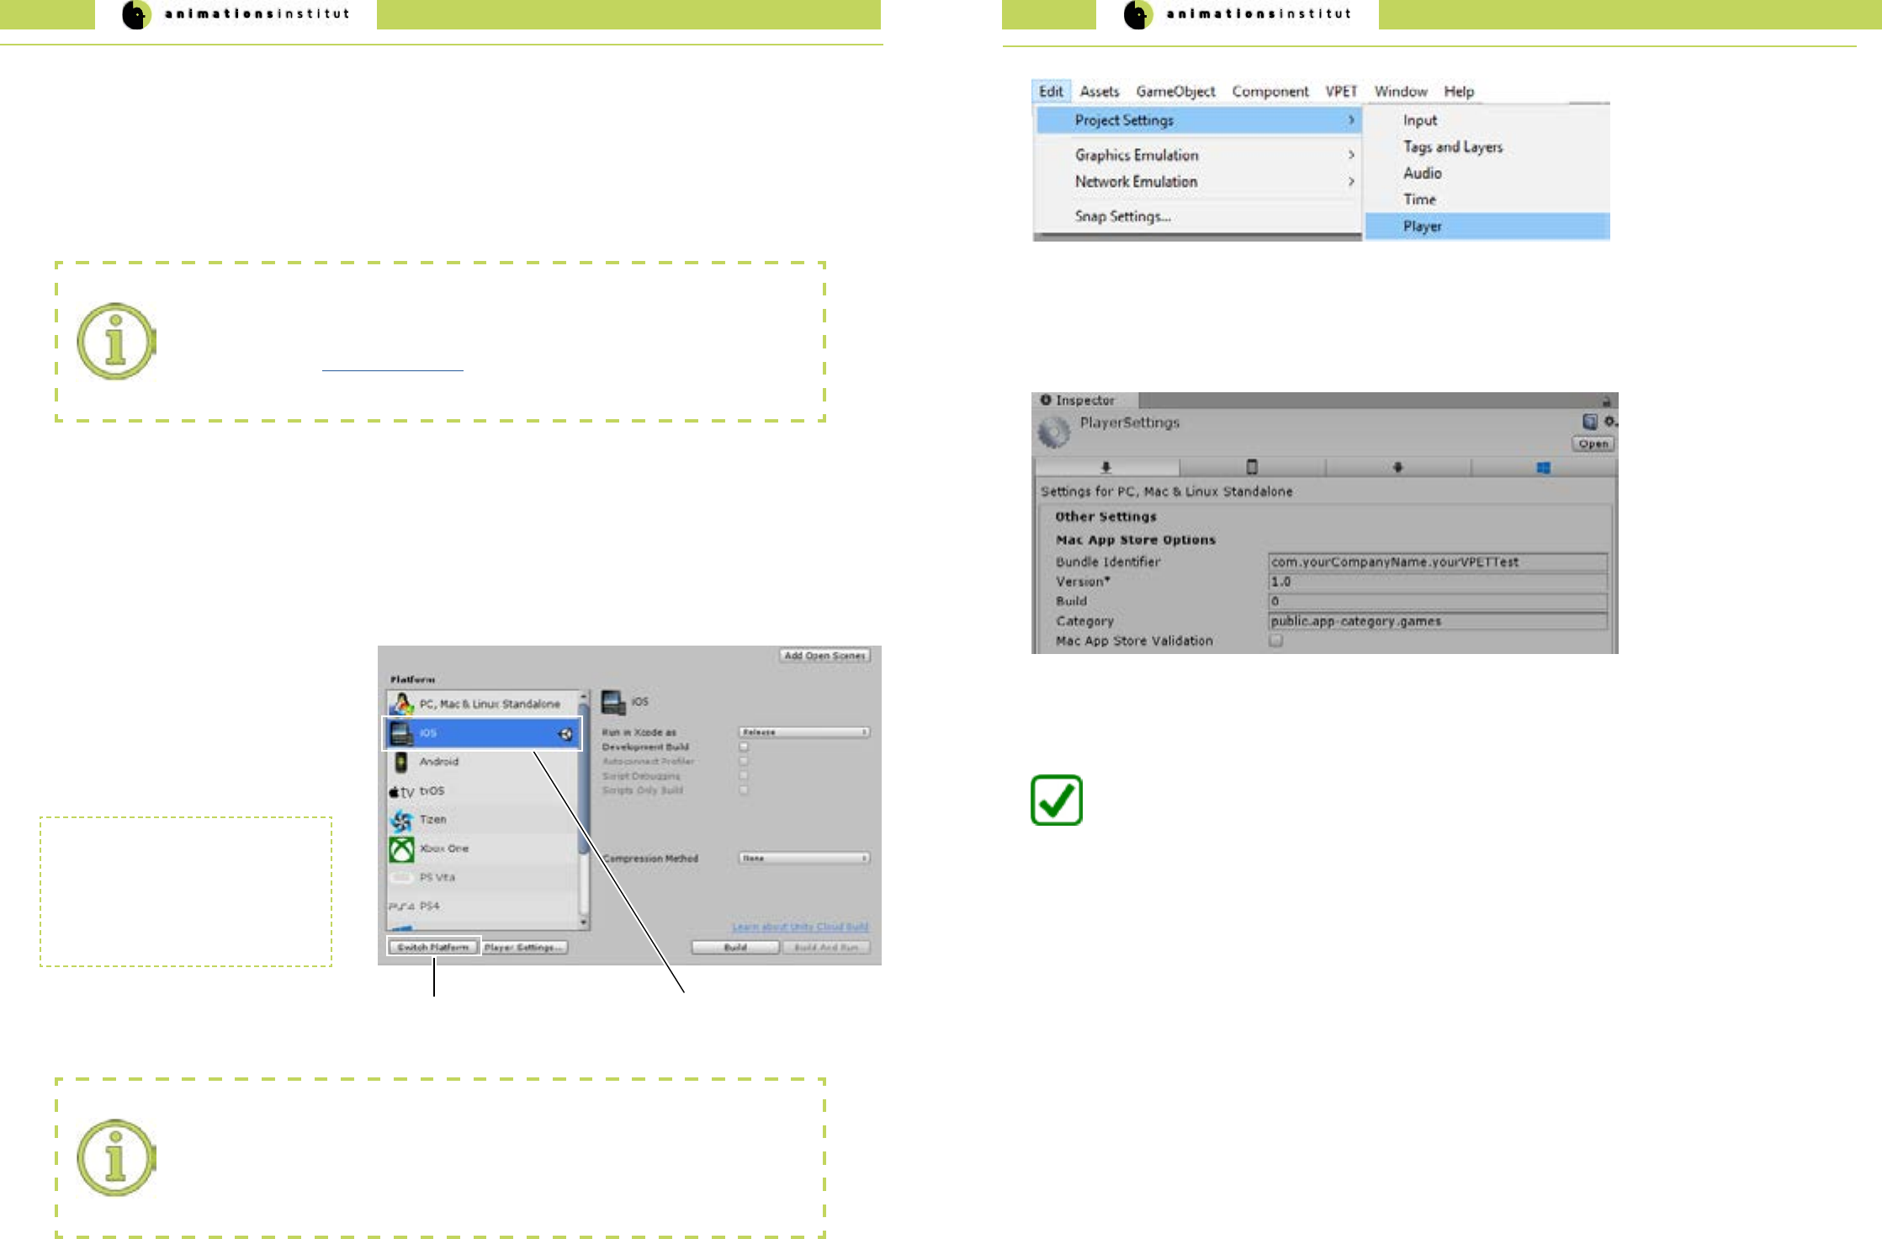This screenshot has height=1239, width=1882.
Task: Open the iOS phone settings tab
Action: (1252, 467)
